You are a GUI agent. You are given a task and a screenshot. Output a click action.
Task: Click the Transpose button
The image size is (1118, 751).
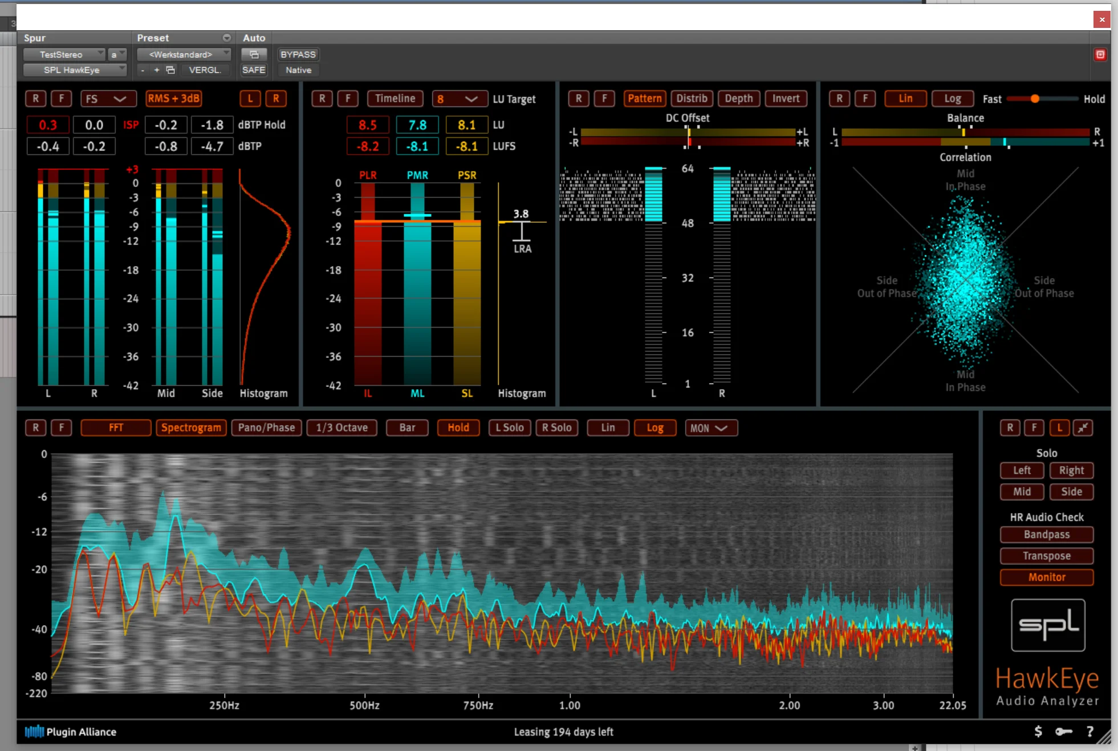tap(1047, 556)
